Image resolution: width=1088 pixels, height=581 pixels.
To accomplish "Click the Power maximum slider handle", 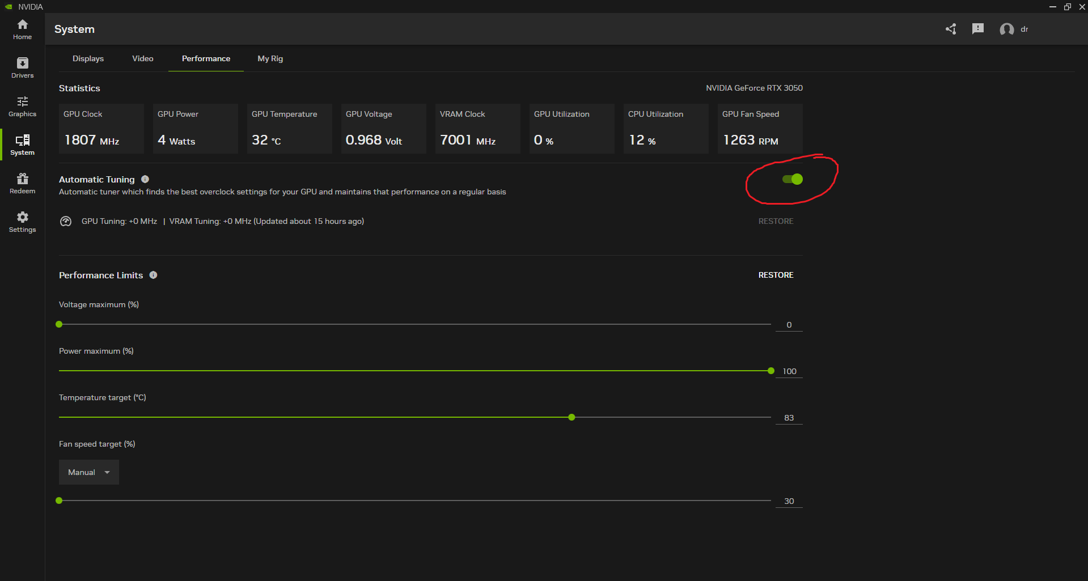I will 771,371.
